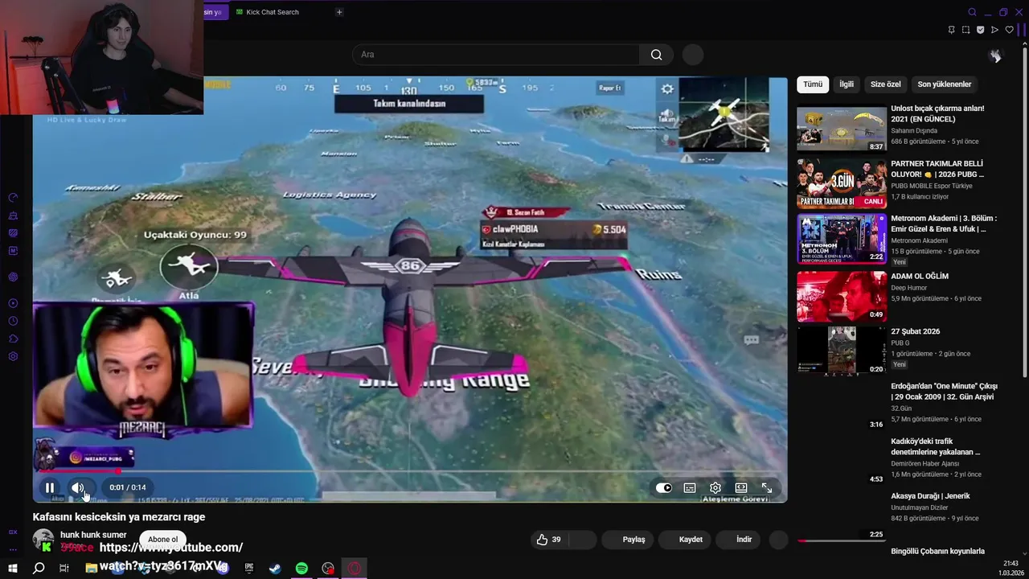Select the 'Son yüklenenler' filter chip

(x=945, y=84)
